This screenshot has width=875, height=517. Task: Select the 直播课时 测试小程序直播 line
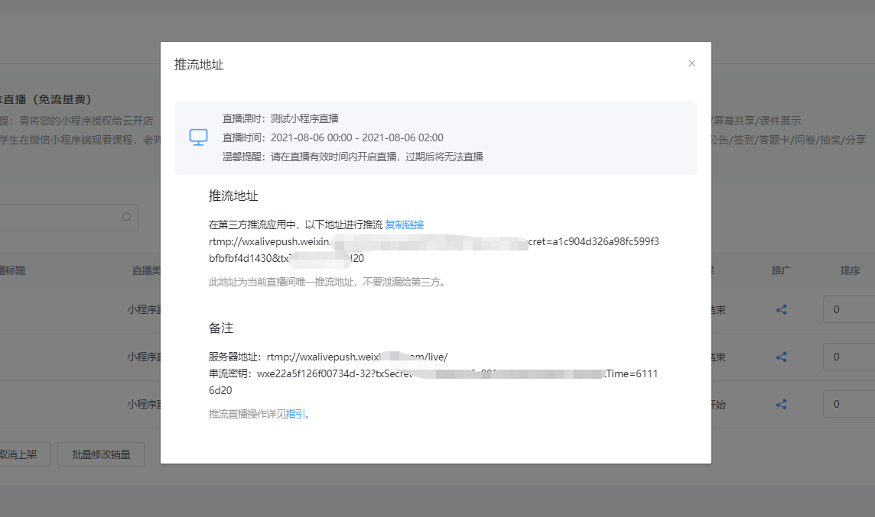click(x=280, y=118)
